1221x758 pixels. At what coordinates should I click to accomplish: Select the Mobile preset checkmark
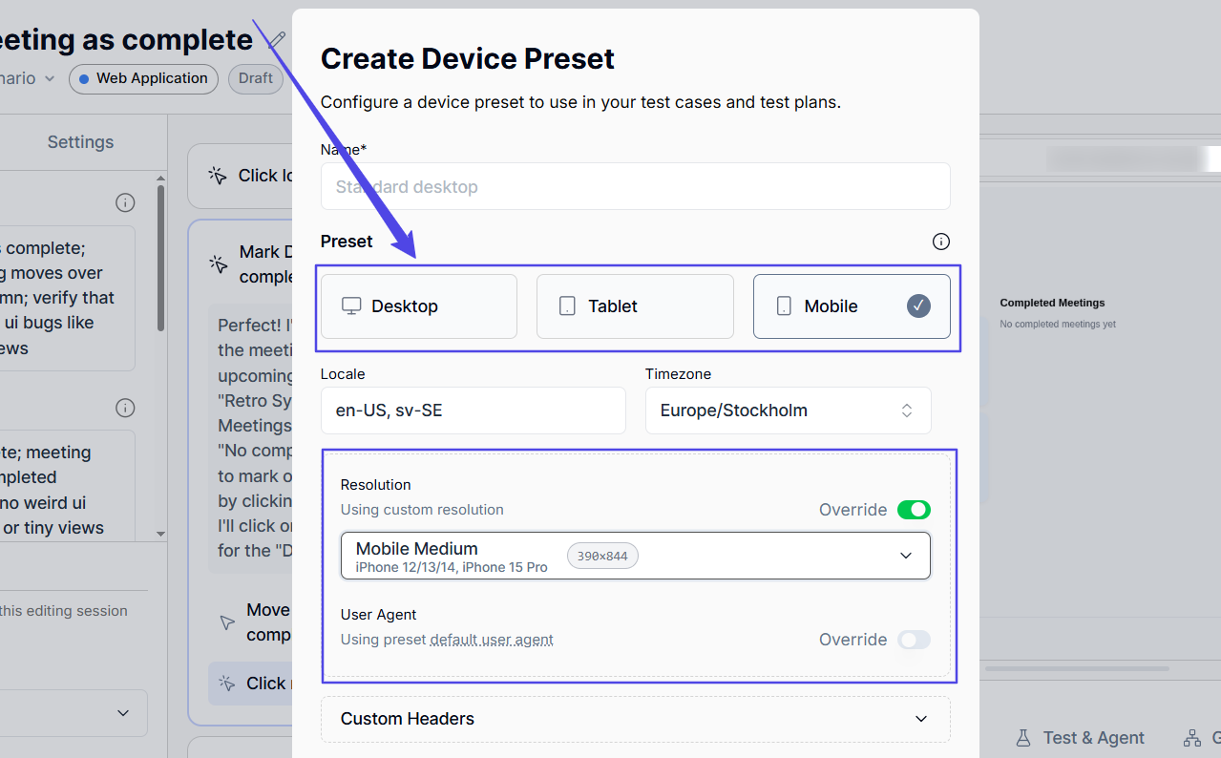pos(918,306)
